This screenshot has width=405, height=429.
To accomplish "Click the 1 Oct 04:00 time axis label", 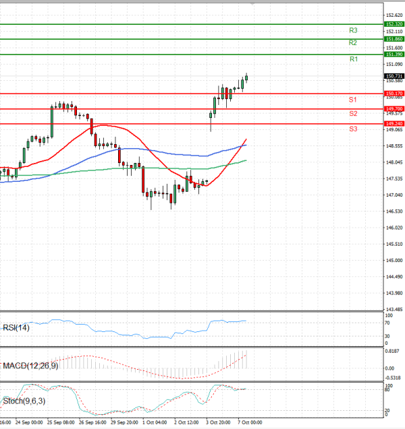I will coord(155,423).
